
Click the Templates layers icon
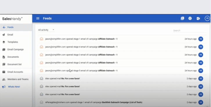click(4, 42)
